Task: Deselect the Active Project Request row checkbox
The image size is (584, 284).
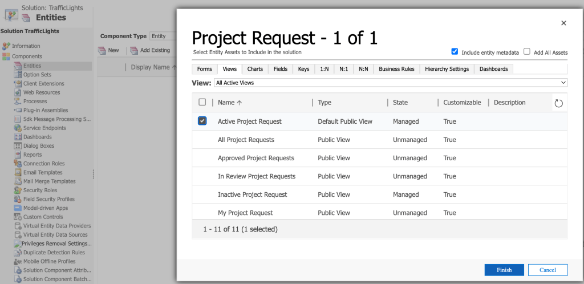Action: (x=202, y=121)
